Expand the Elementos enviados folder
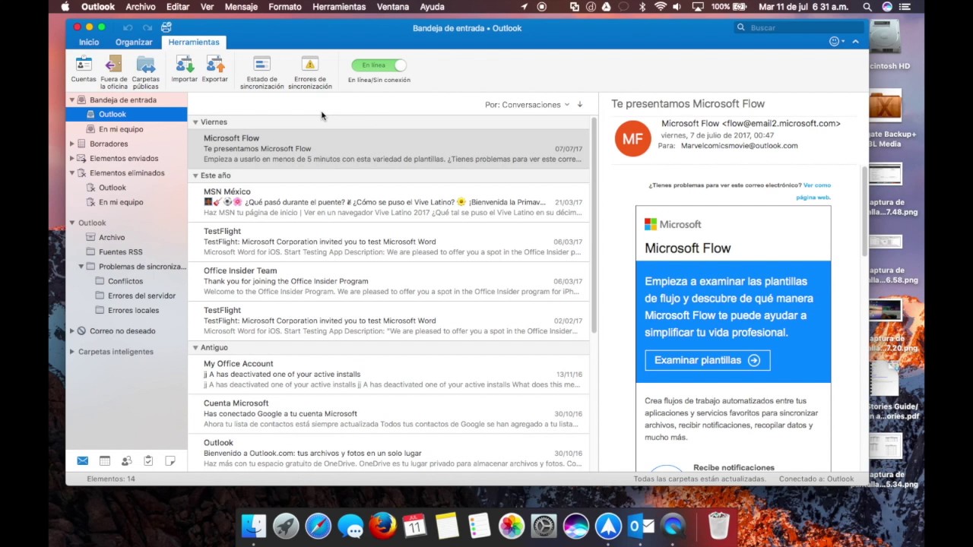The height and width of the screenshot is (547, 973). tap(72, 158)
